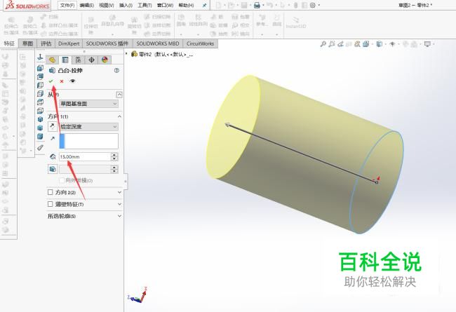Click the XYZ triad in viewport corner

138,295
